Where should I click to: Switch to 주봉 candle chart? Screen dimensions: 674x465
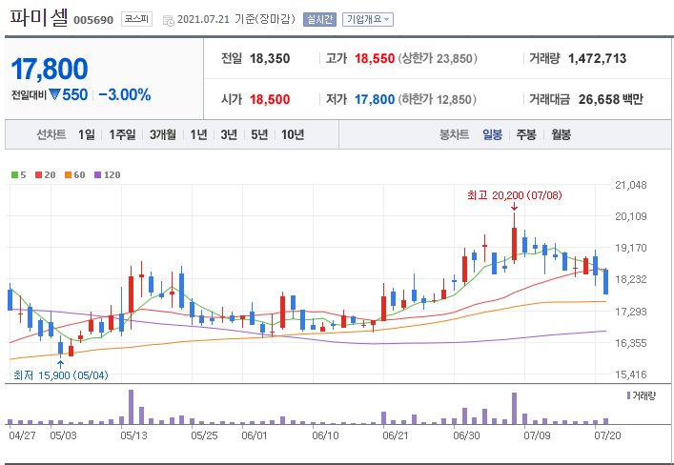526,135
